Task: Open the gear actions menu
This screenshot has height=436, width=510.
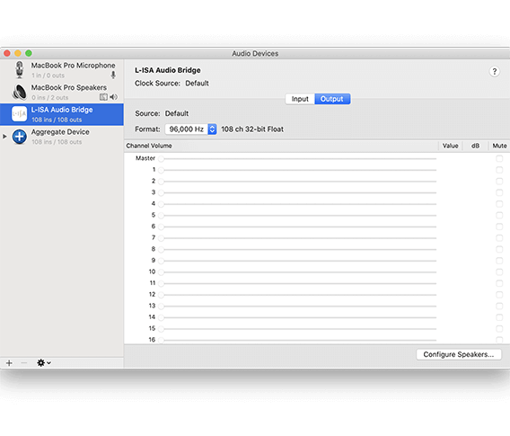Action: coord(44,363)
